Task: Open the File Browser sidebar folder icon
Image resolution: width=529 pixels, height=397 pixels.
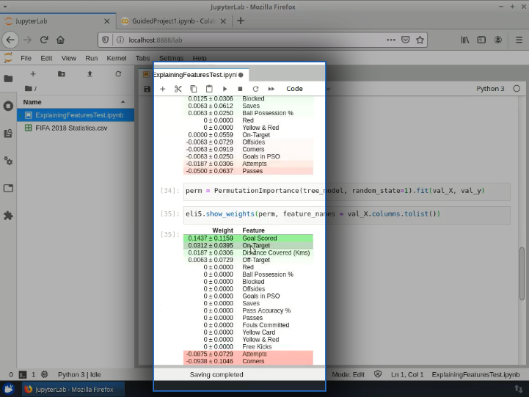Action: tap(8, 79)
